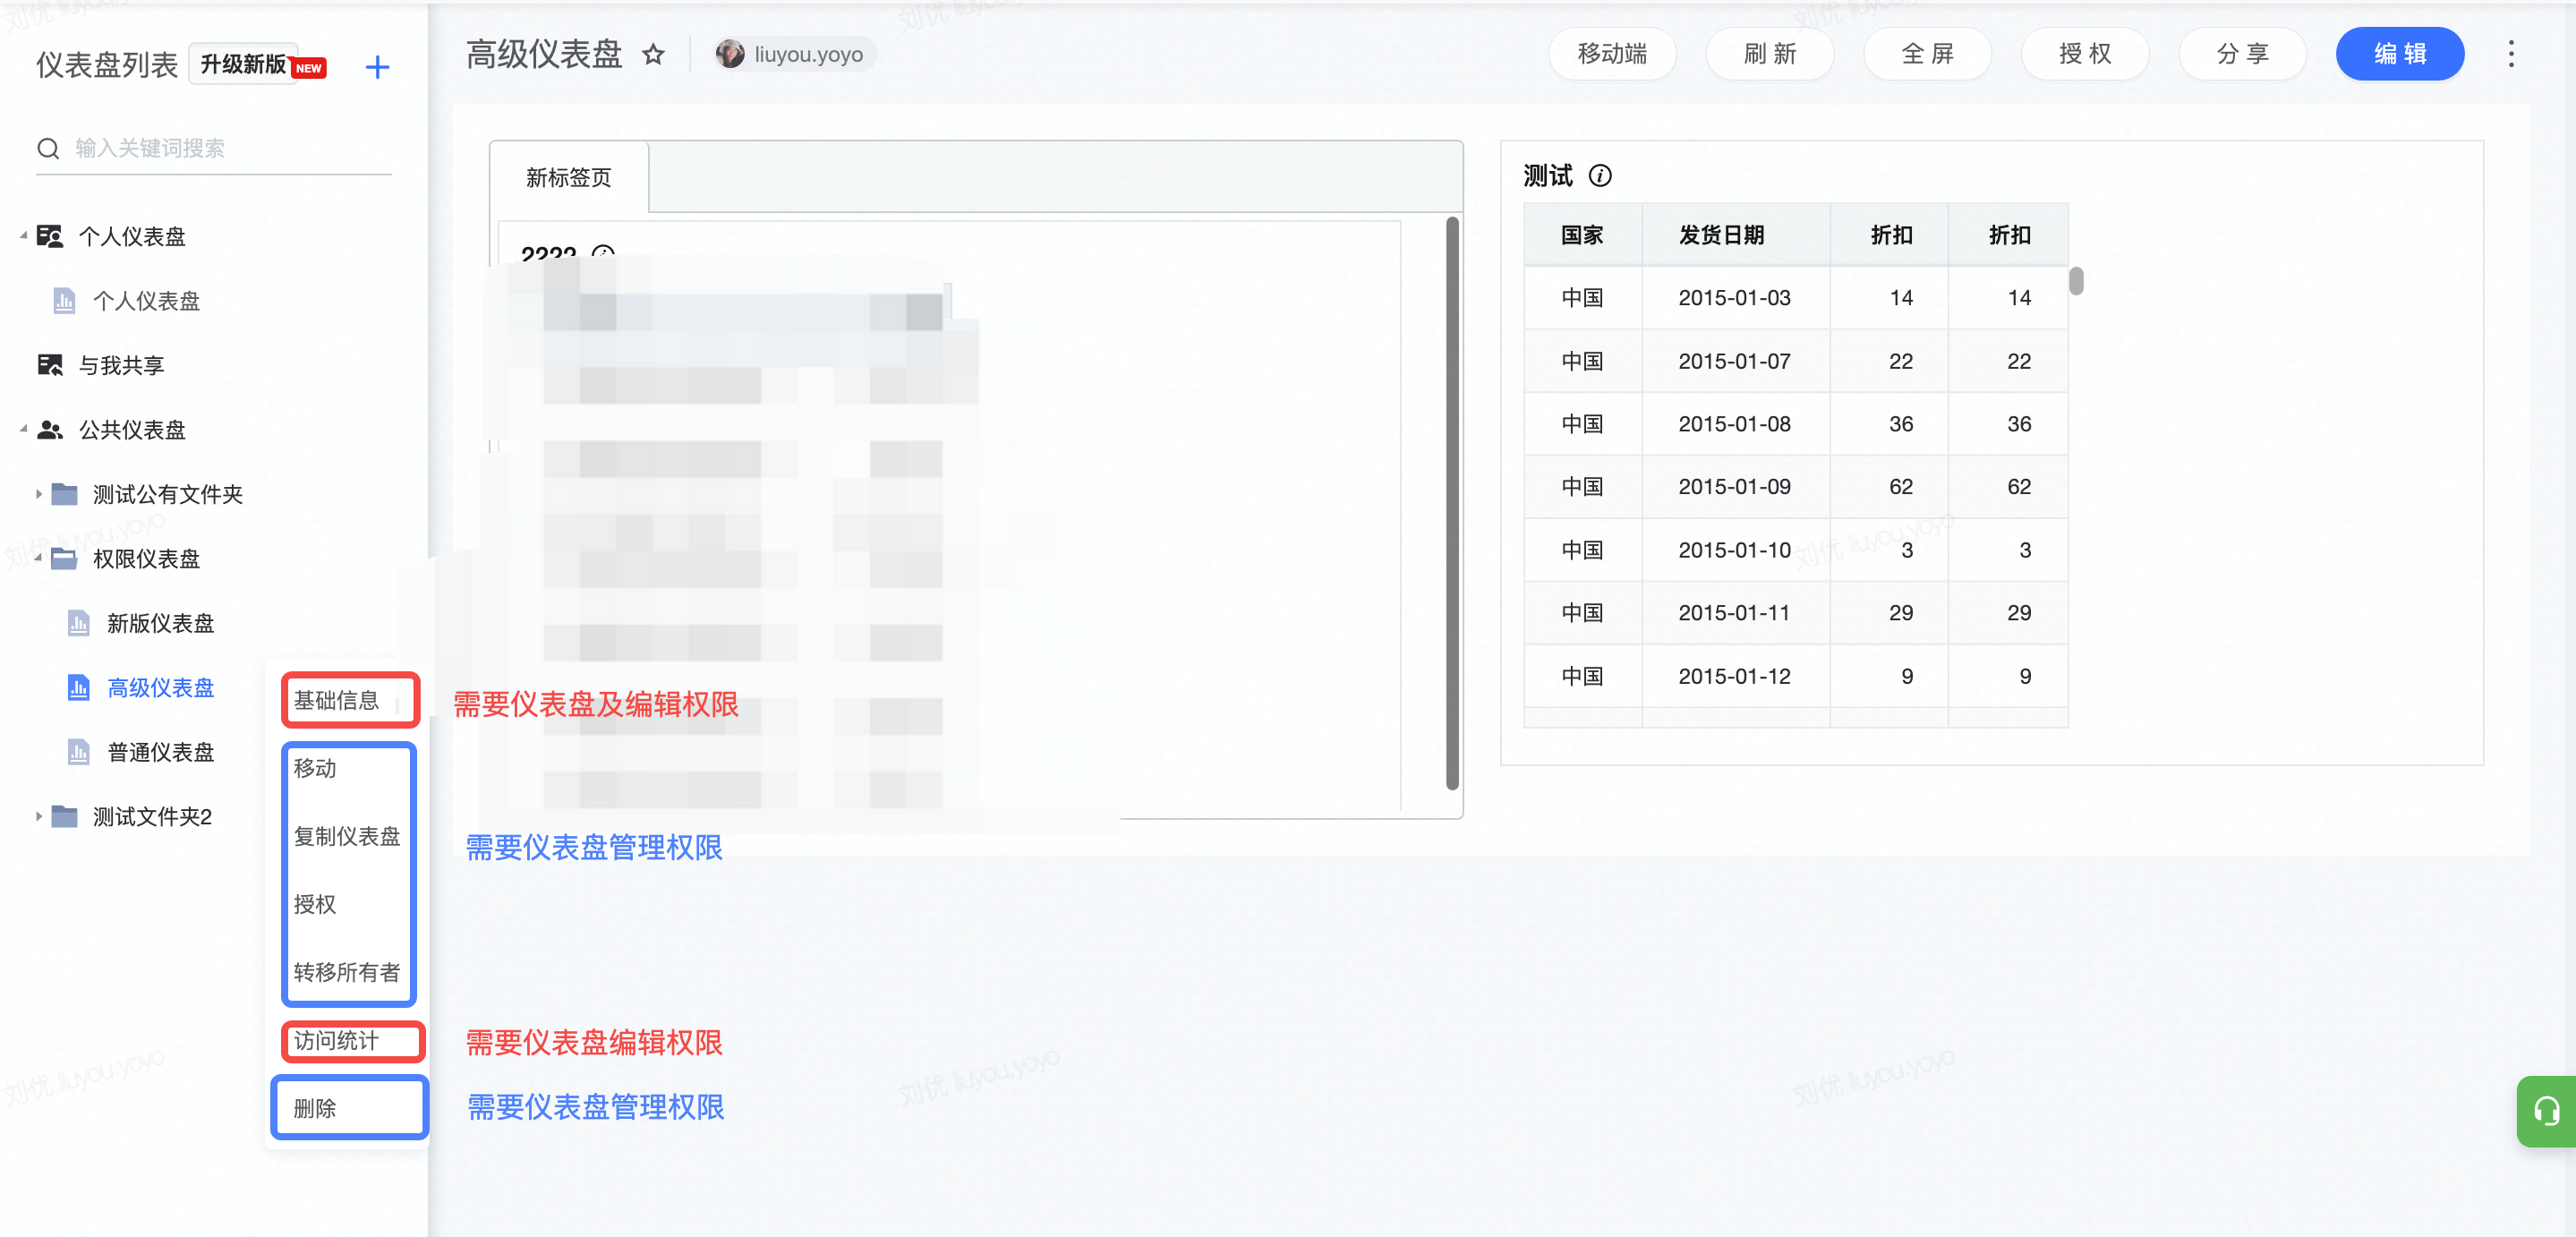The width and height of the screenshot is (2576, 1237).
Task: Select 基础信息 in the context menu
Action: pyautogui.click(x=337, y=700)
